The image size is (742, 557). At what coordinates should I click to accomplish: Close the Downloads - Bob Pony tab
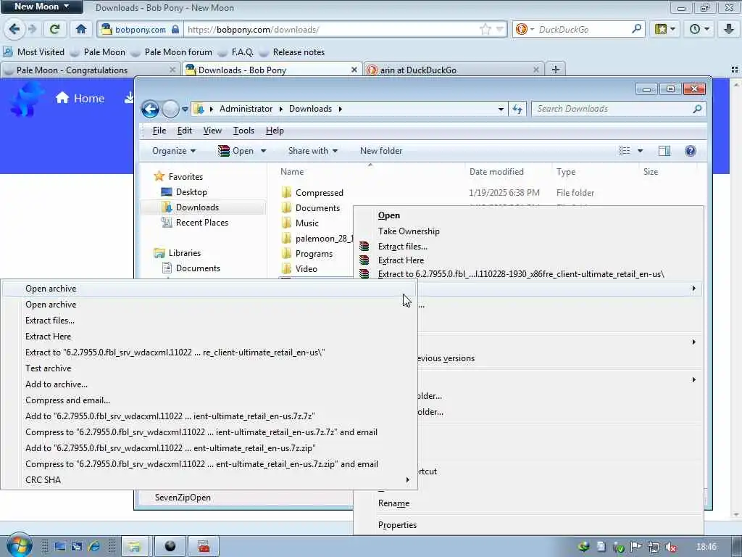[354, 70]
